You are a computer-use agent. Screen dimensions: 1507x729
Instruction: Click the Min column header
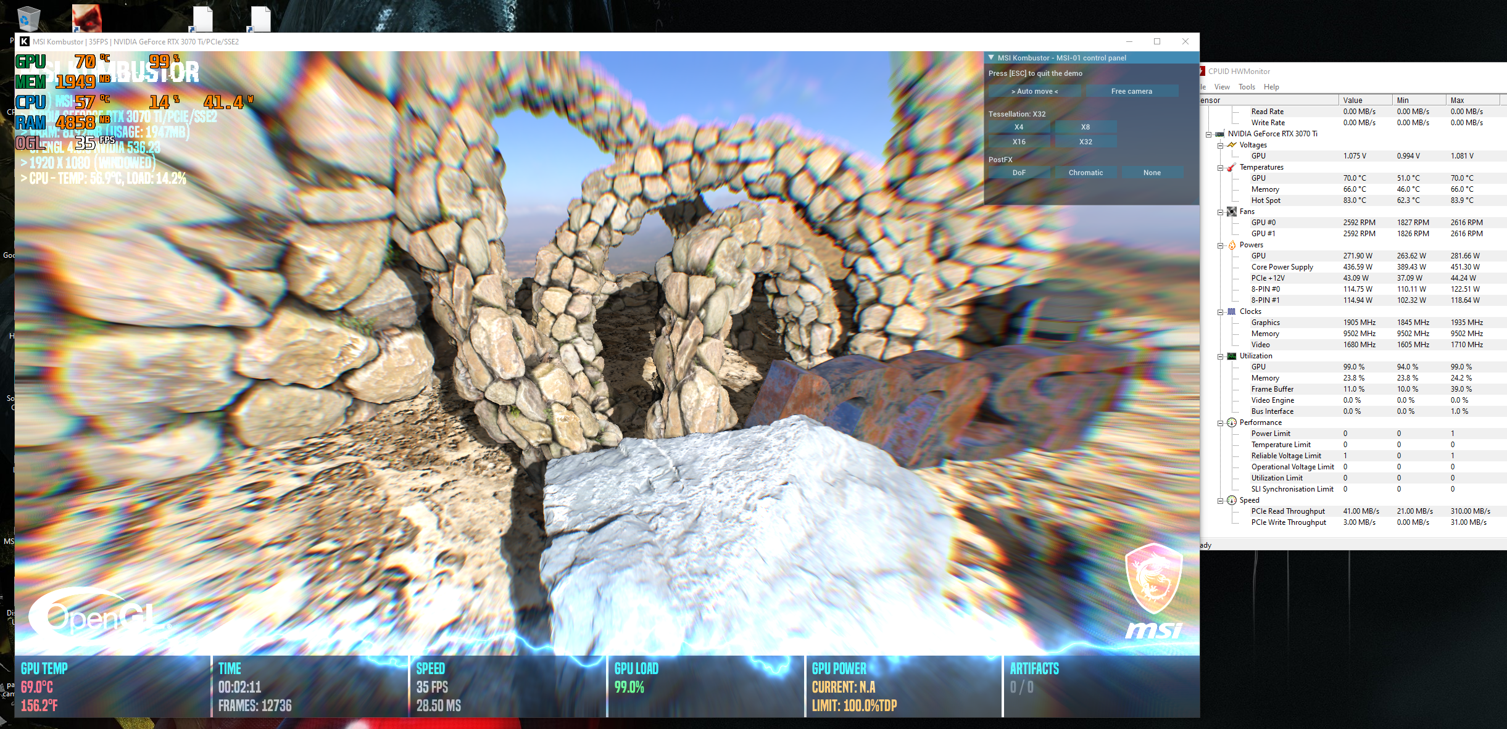[1419, 100]
